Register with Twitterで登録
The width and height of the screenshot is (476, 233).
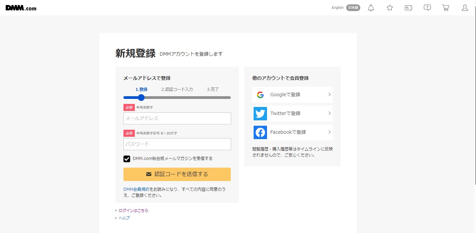293,114
